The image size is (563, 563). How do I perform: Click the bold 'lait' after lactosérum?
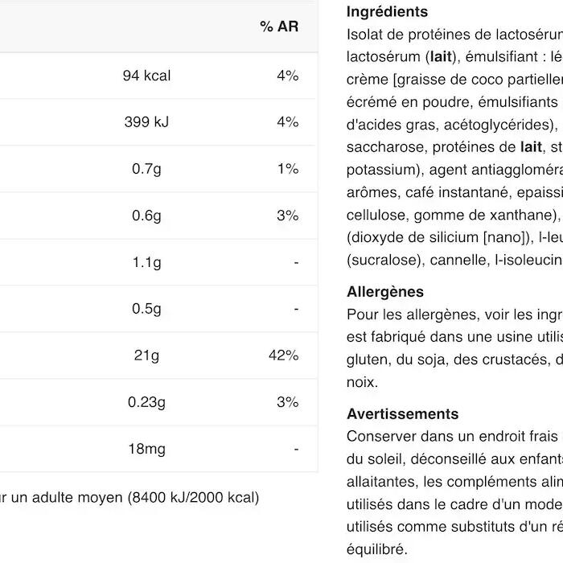pos(441,57)
